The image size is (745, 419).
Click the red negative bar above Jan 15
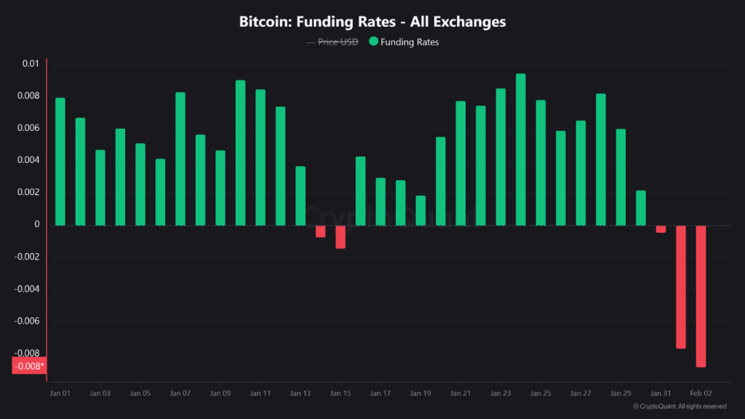click(x=340, y=237)
